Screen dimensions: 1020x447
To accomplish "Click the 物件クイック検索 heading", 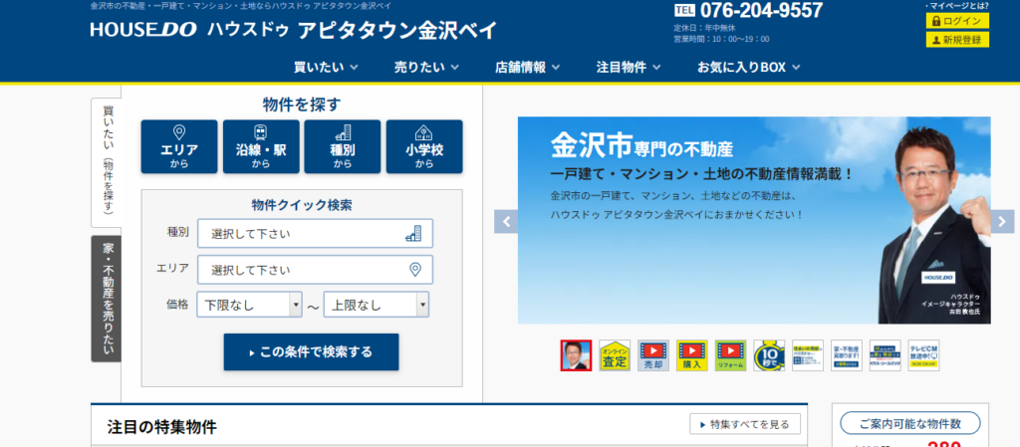I will click(302, 205).
